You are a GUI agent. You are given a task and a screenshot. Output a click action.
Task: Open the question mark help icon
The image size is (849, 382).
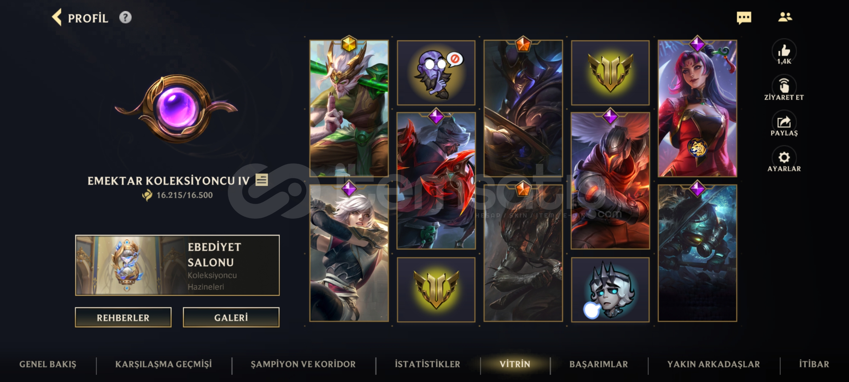coord(125,17)
